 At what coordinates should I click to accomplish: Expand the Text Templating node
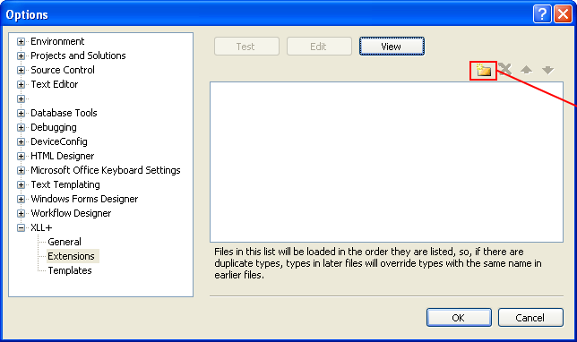pos(21,185)
